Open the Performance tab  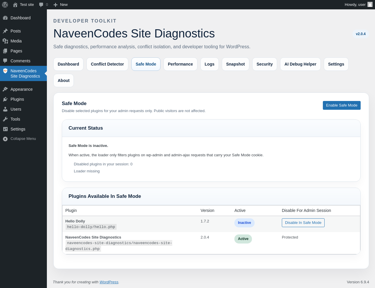[180, 64]
